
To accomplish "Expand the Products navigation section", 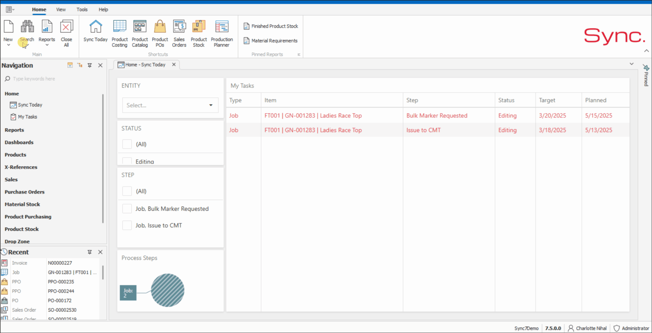I will tap(15, 155).
